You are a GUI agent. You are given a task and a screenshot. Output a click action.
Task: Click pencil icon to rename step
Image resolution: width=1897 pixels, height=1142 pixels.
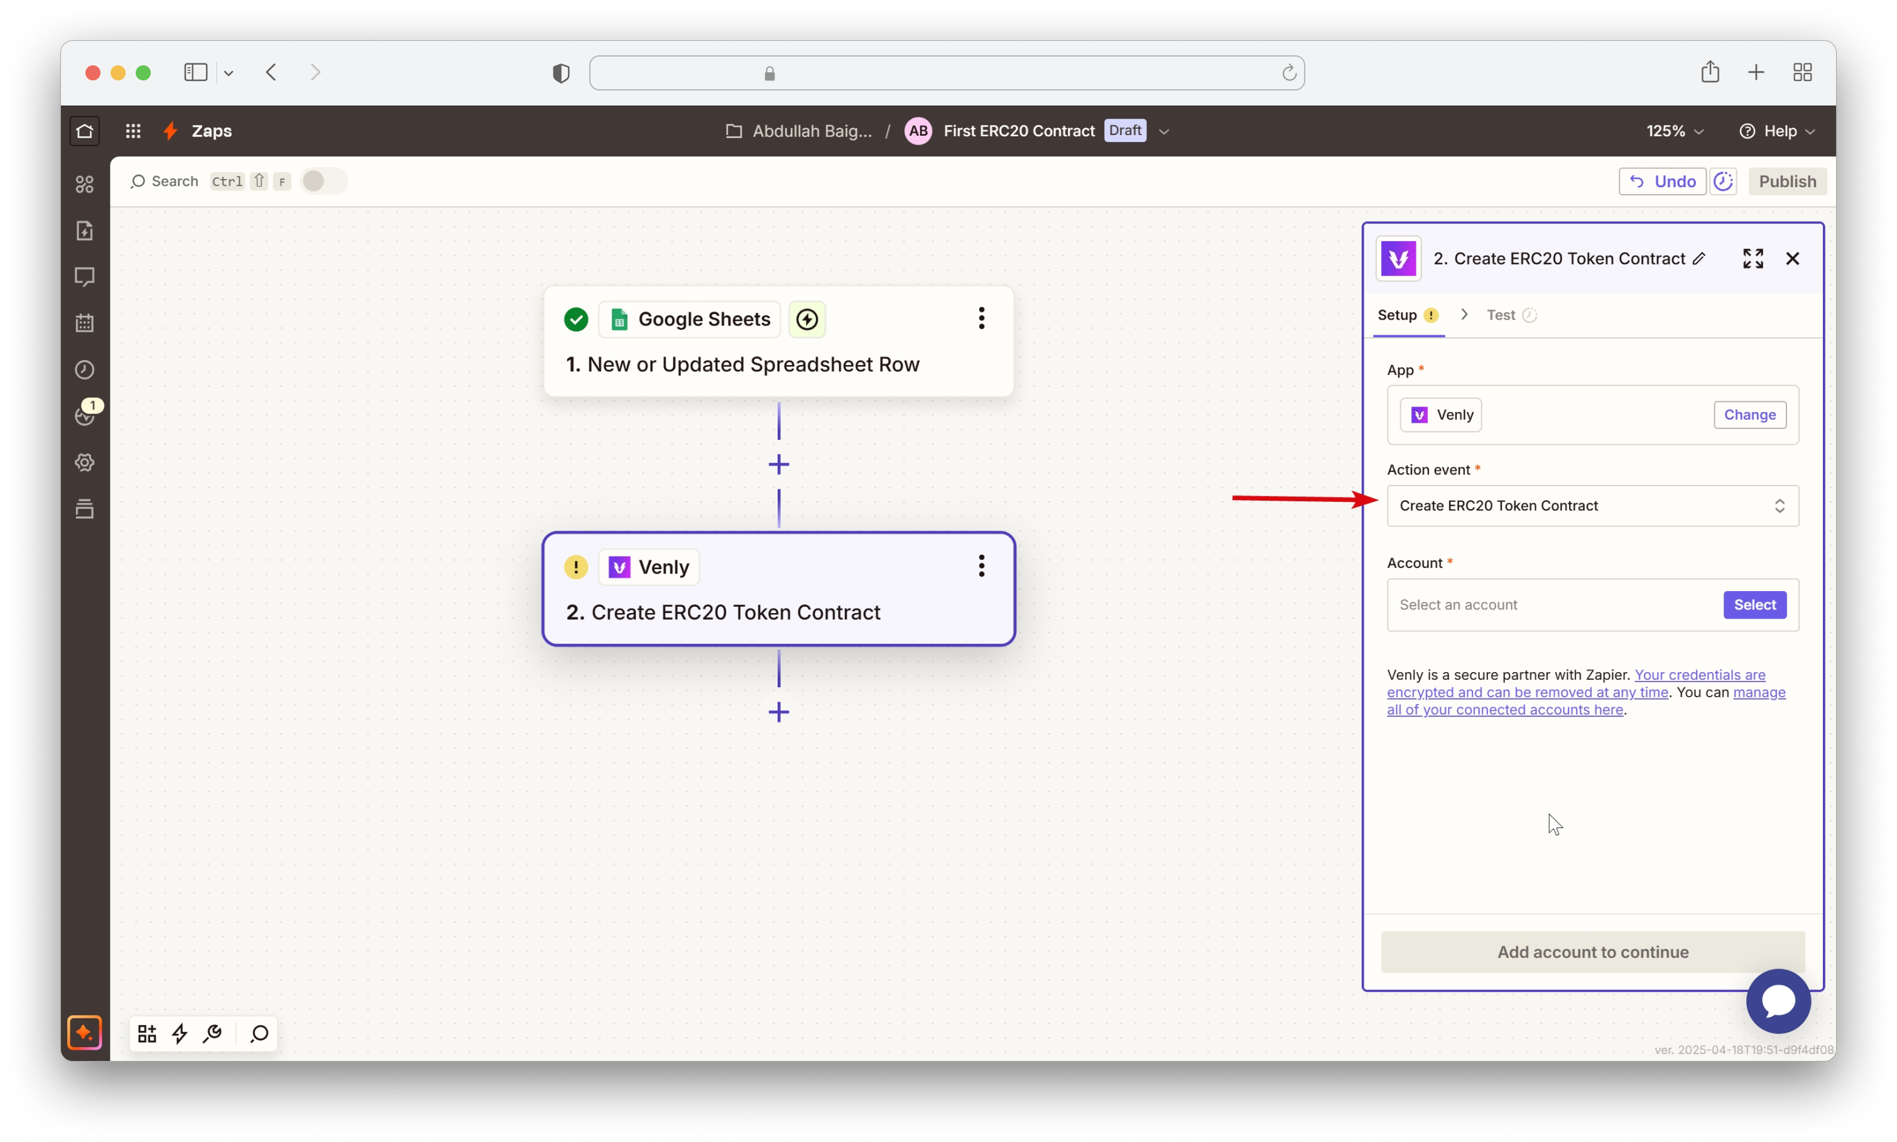click(1699, 259)
